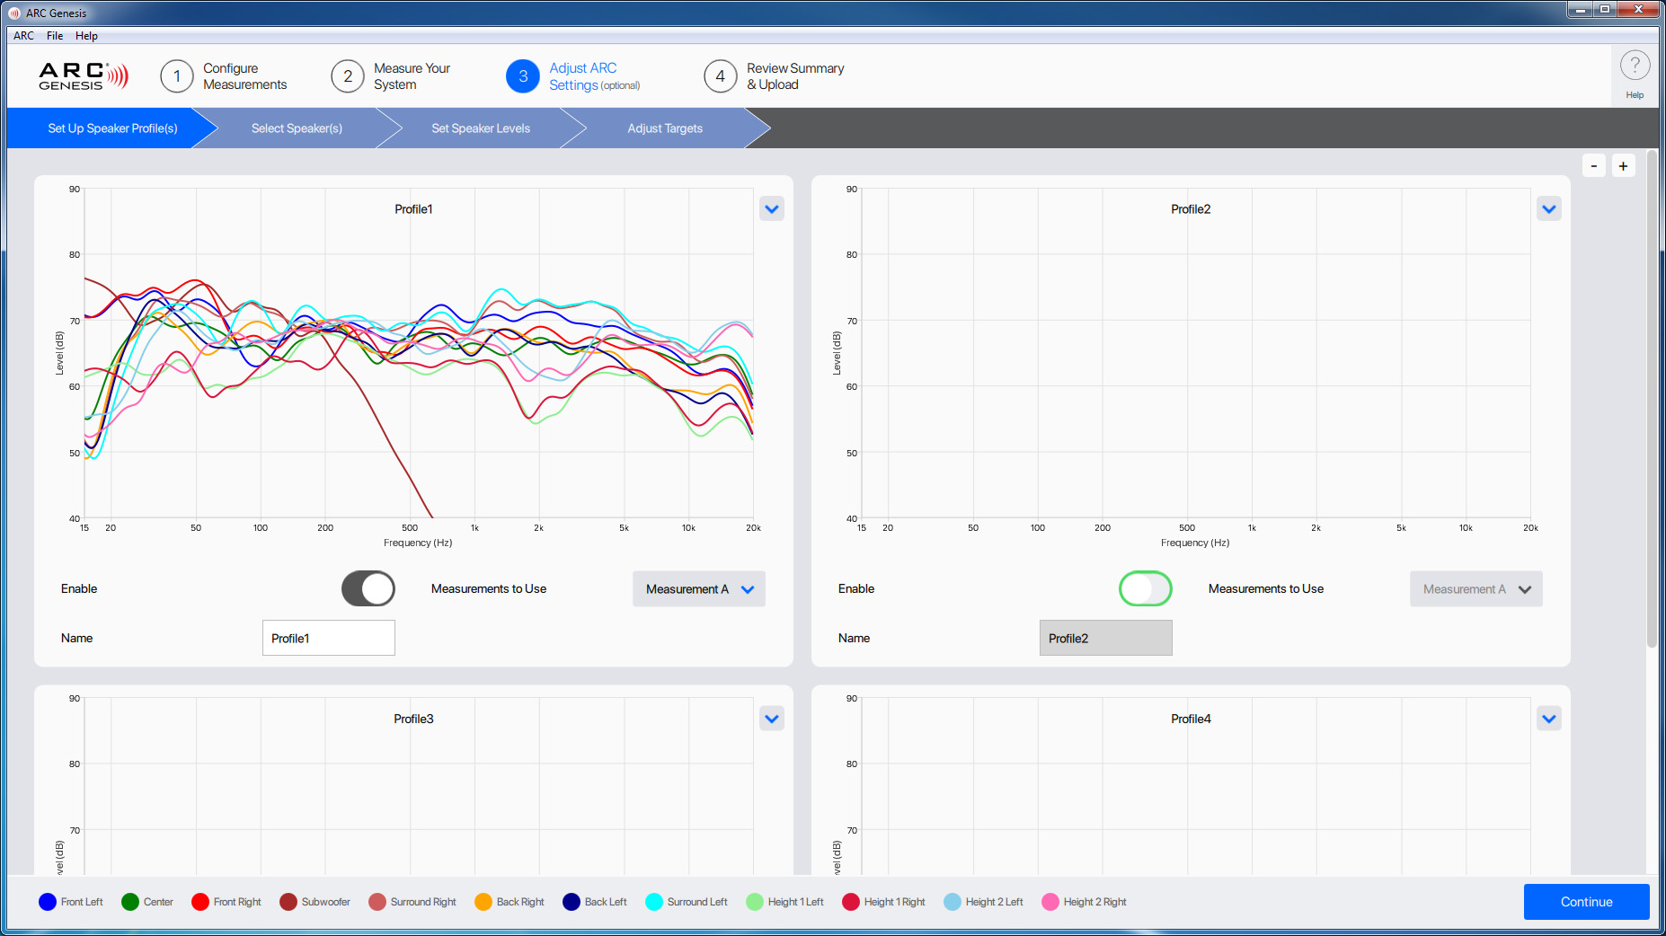Click Back Right orange legend swatch
The width and height of the screenshot is (1666, 936).
tap(483, 902)
